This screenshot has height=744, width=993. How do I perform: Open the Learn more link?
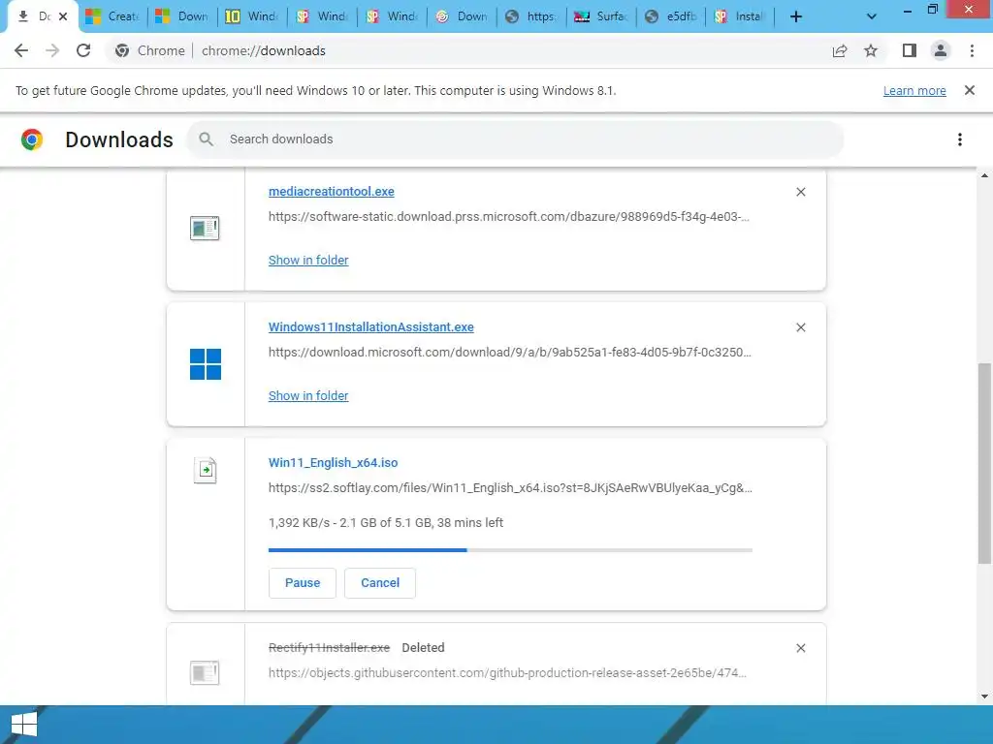click(914, 90)
